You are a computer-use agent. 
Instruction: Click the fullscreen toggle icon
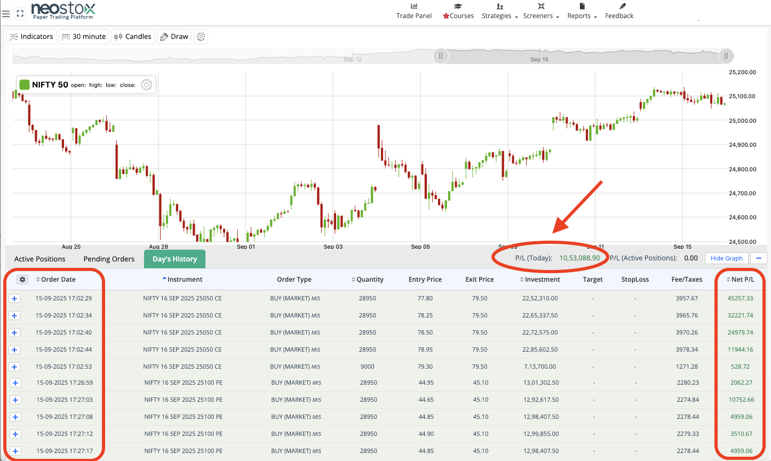[20, 14]
